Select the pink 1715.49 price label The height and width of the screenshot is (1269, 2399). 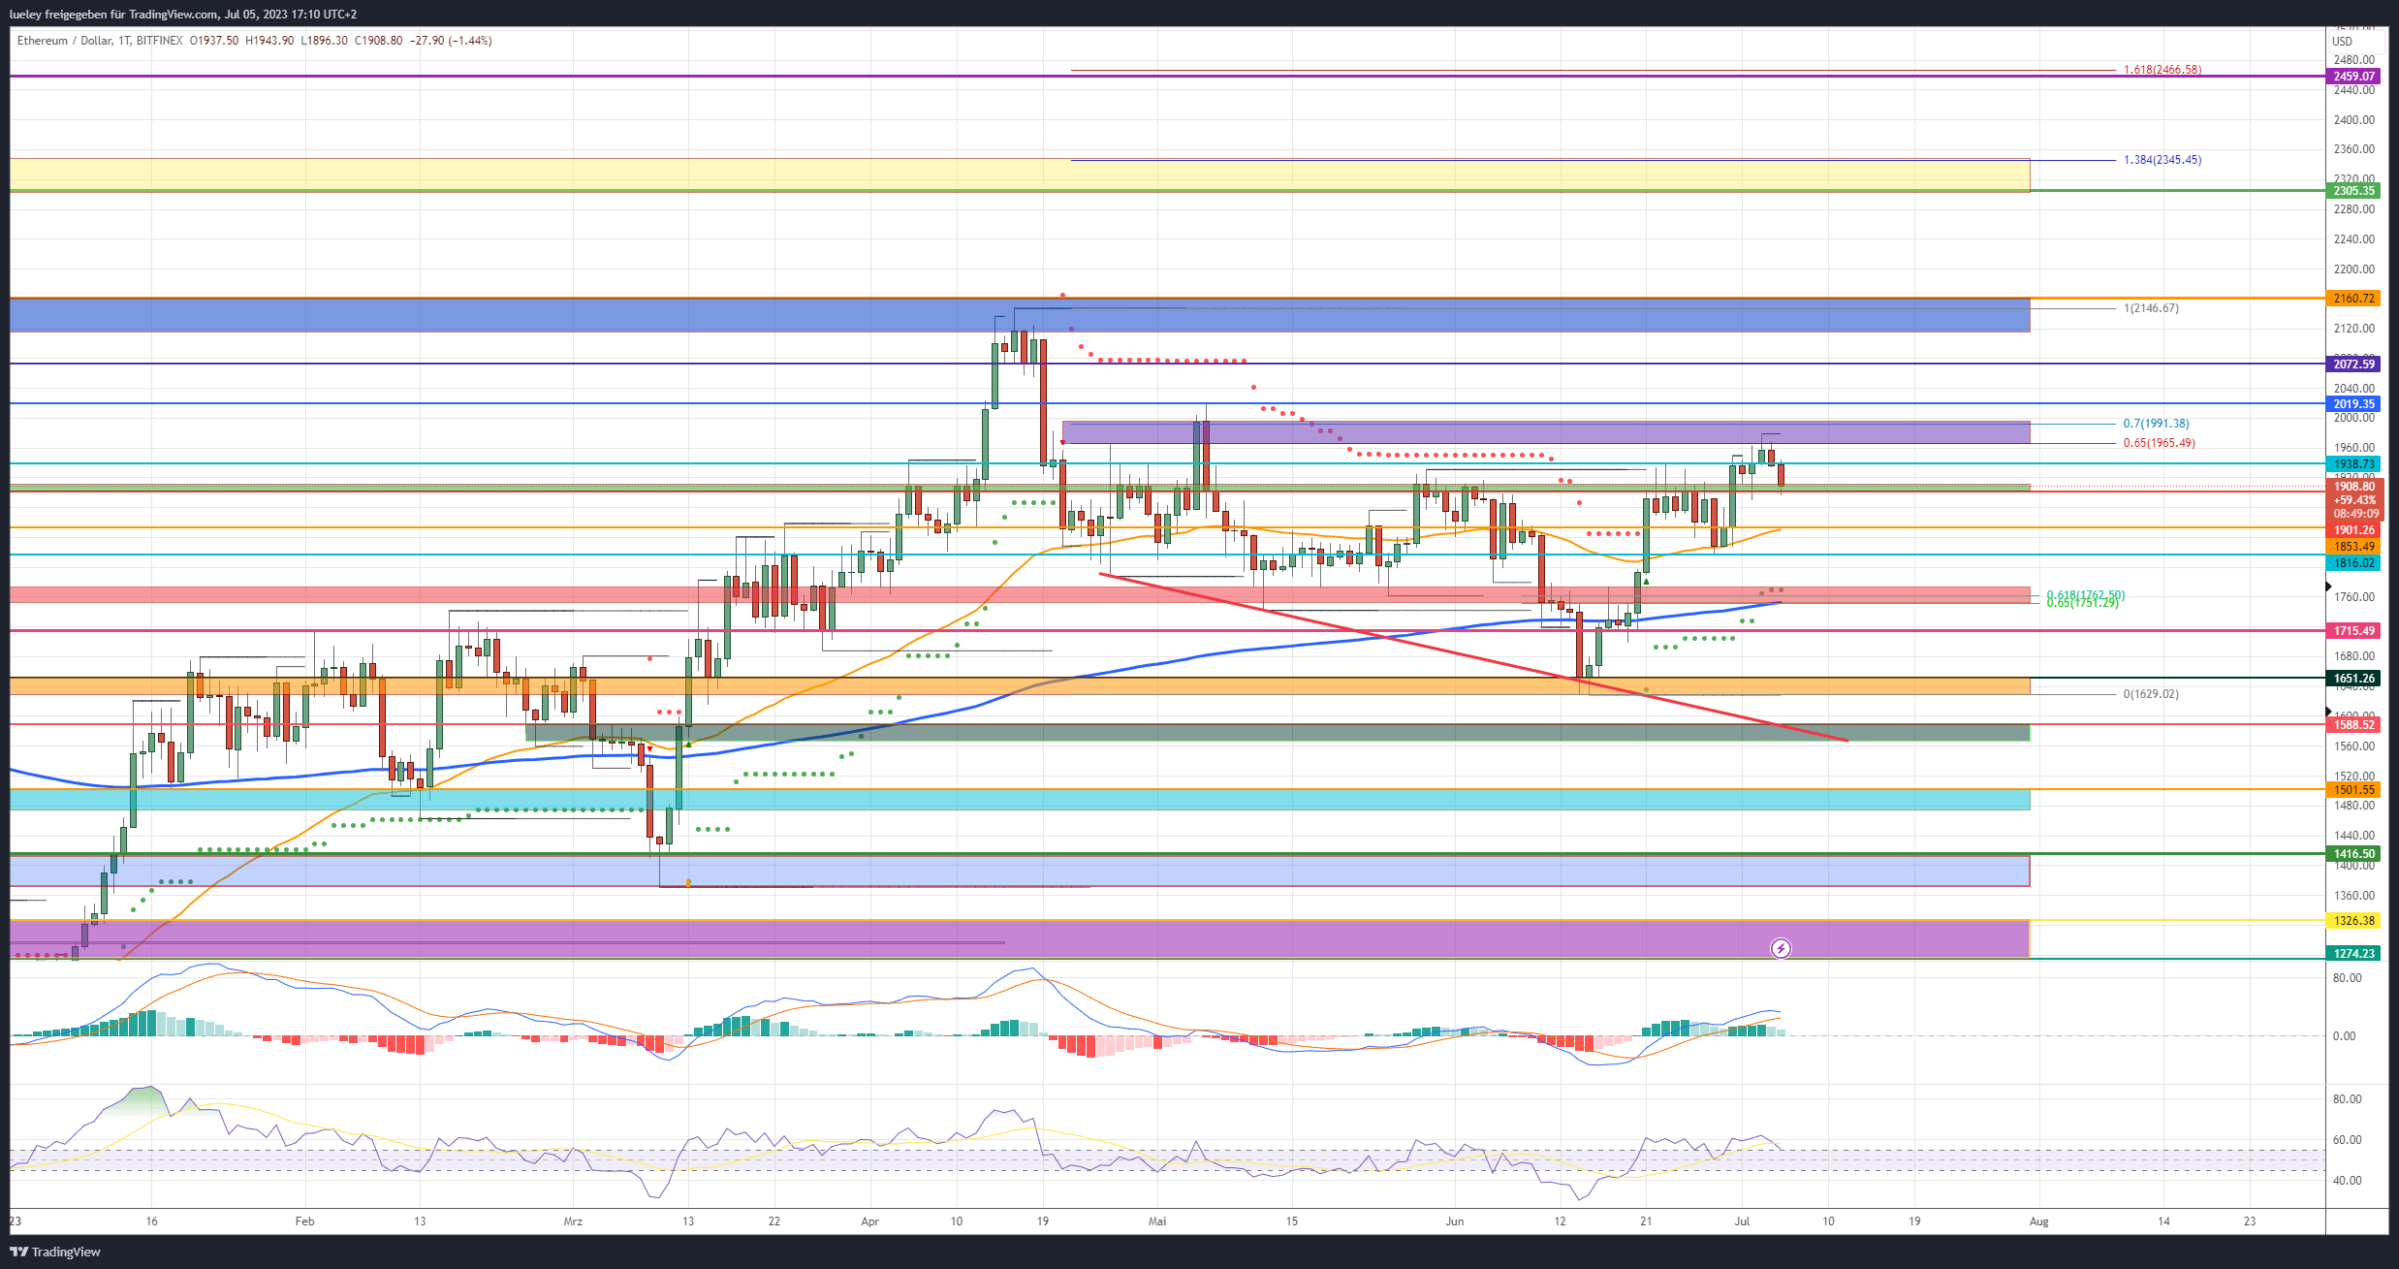pyautogui.click(x=2353, y=631)
